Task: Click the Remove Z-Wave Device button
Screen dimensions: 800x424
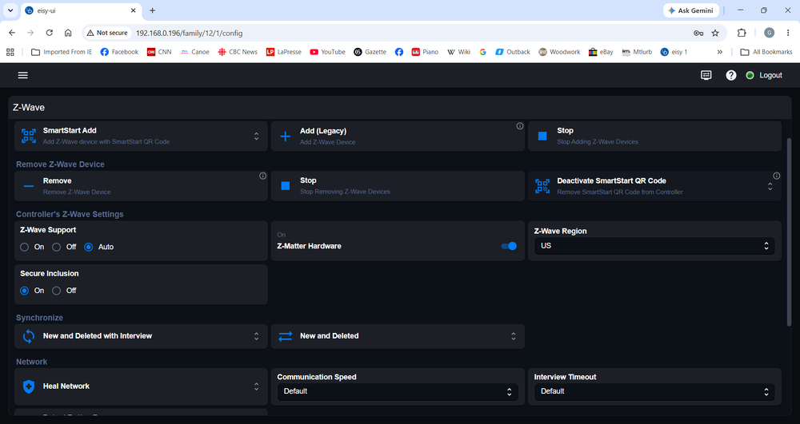Action: click(141, 186)
